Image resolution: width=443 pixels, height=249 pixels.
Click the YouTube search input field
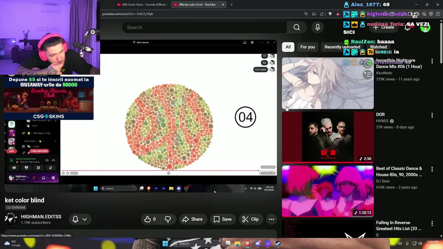point(204,27)
